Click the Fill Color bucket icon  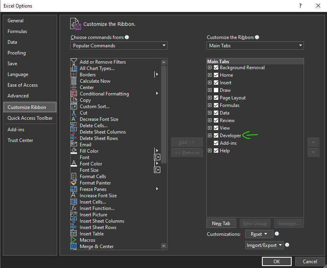pyautogui.click(x=74, y=151)
